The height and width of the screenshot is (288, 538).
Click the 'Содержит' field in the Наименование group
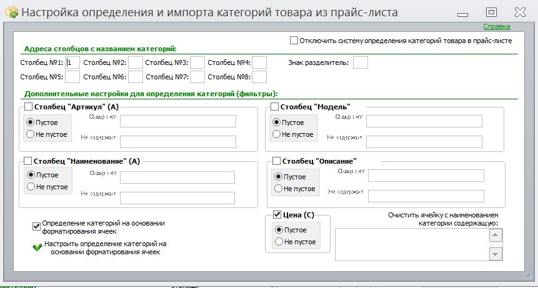tap(177, 177)
